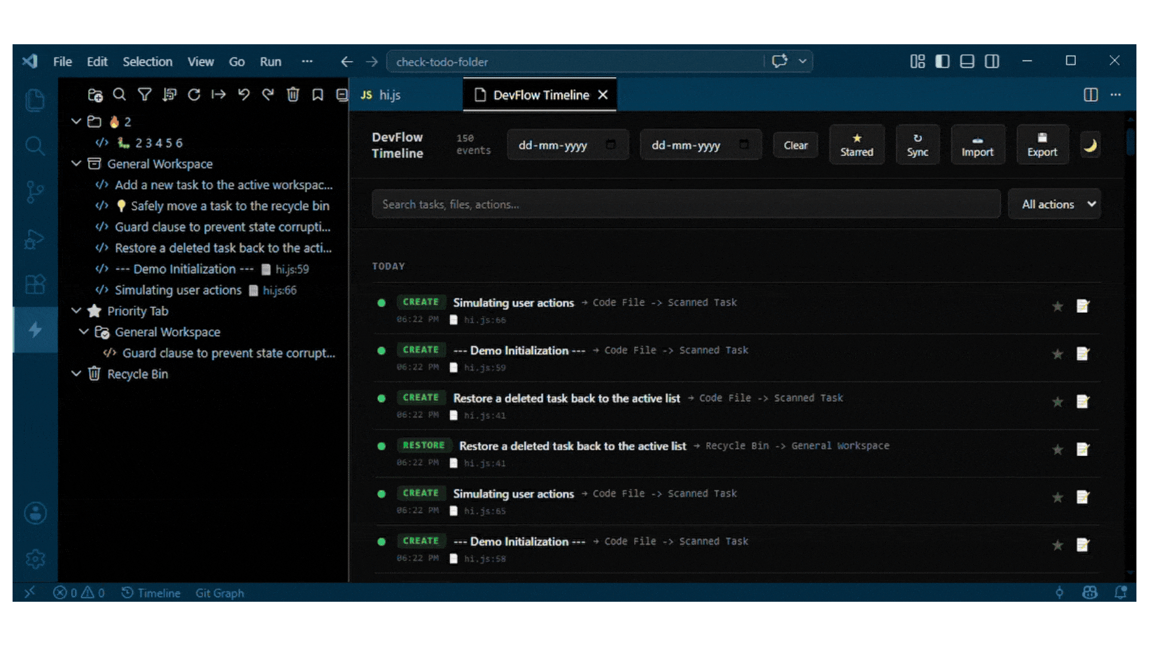The image size is (1149, 646).
Task: Open Manage gear in the activity bar
Action: click(35, 559)
